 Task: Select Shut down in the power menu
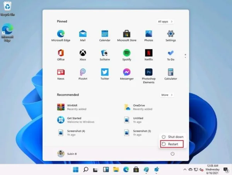click(x=172, y=137)
